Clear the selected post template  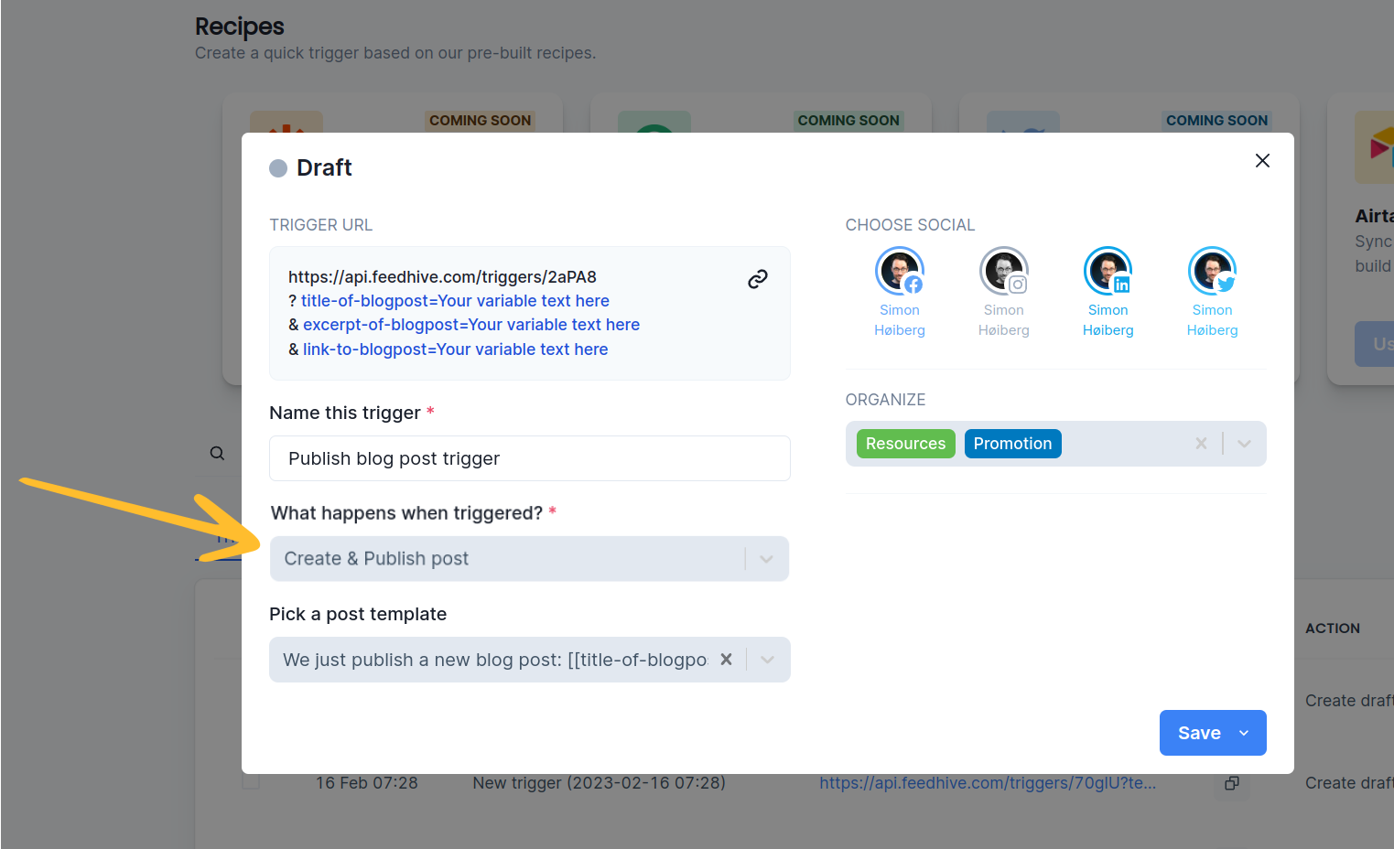726,660
